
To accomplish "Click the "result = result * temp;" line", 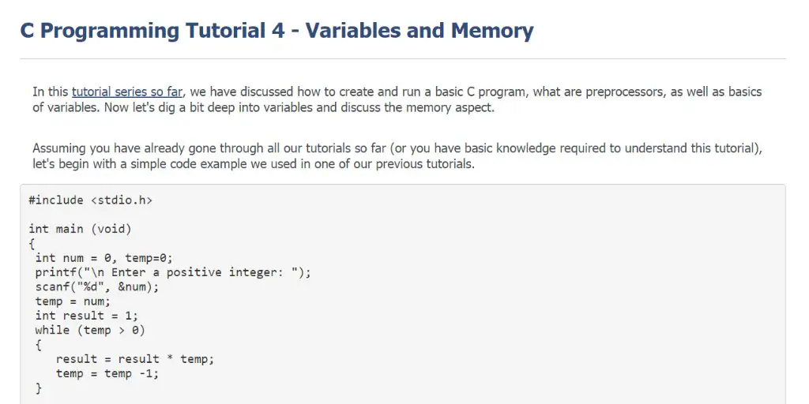I will 134,359.
